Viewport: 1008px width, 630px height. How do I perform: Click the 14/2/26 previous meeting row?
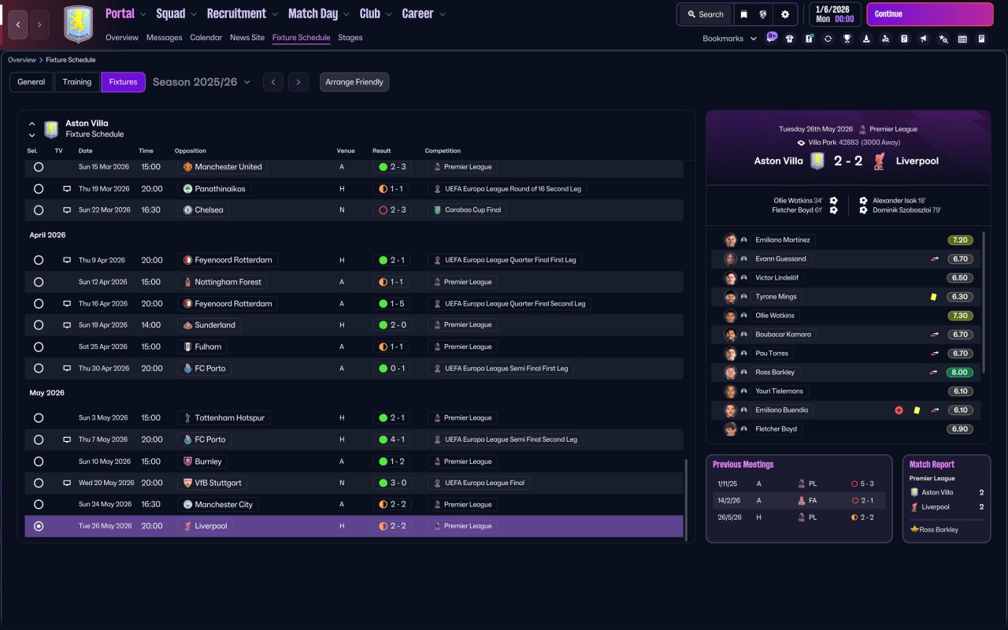pos(799,500)
